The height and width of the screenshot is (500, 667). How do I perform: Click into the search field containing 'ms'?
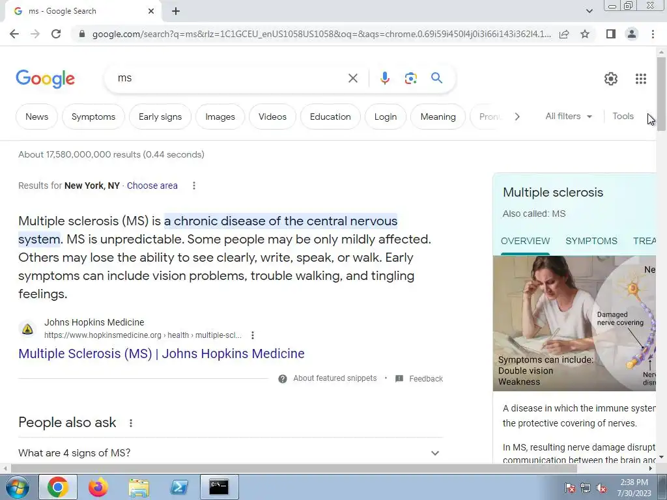230,78
